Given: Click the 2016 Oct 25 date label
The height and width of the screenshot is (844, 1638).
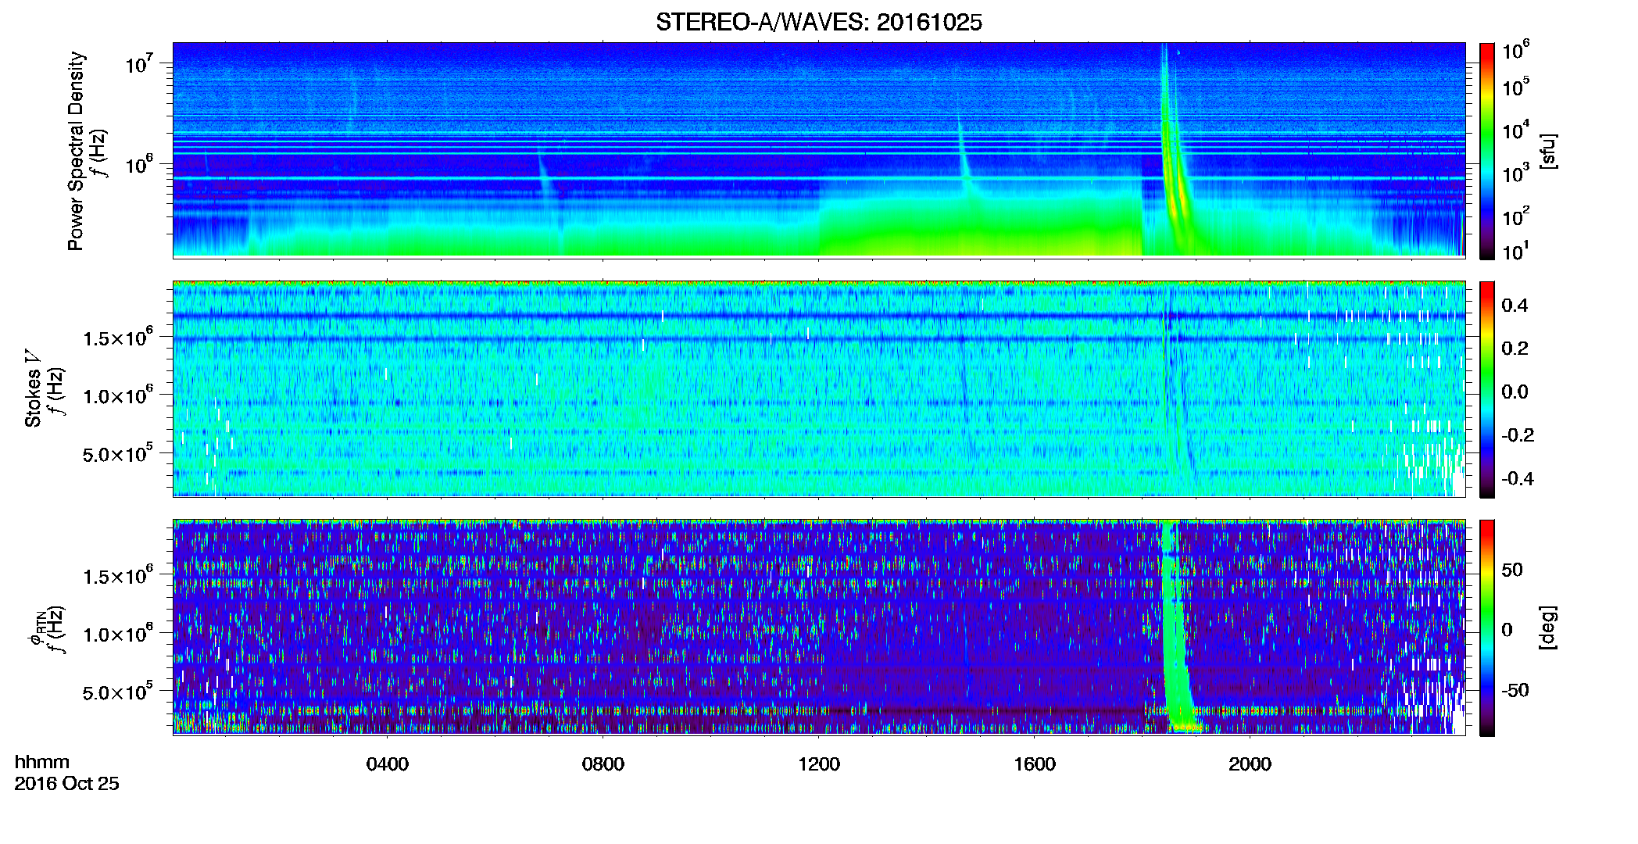Looking at the screenshot, I should click(67, 784).
